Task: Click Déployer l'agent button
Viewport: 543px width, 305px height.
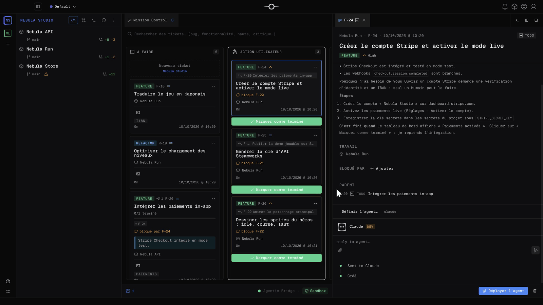Action: pos(503,291)
